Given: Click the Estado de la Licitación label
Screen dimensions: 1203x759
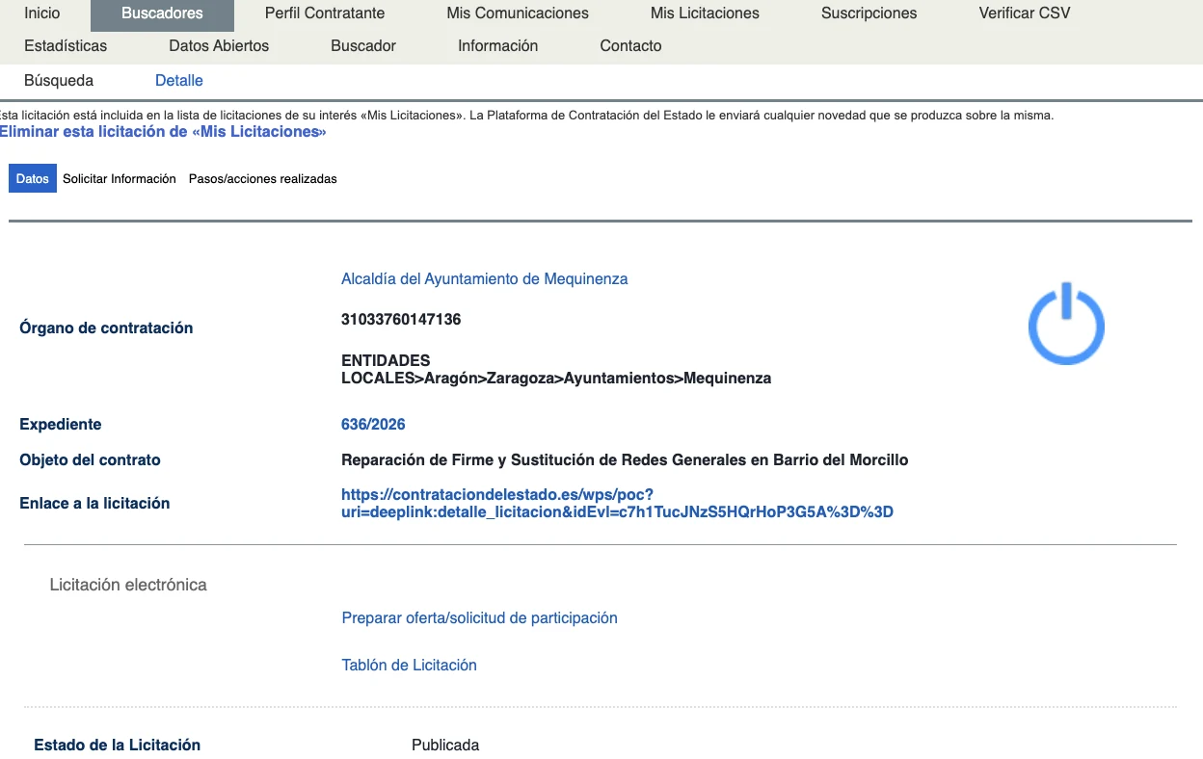Looking at the screenshot, I should click(x=117, y=745).
